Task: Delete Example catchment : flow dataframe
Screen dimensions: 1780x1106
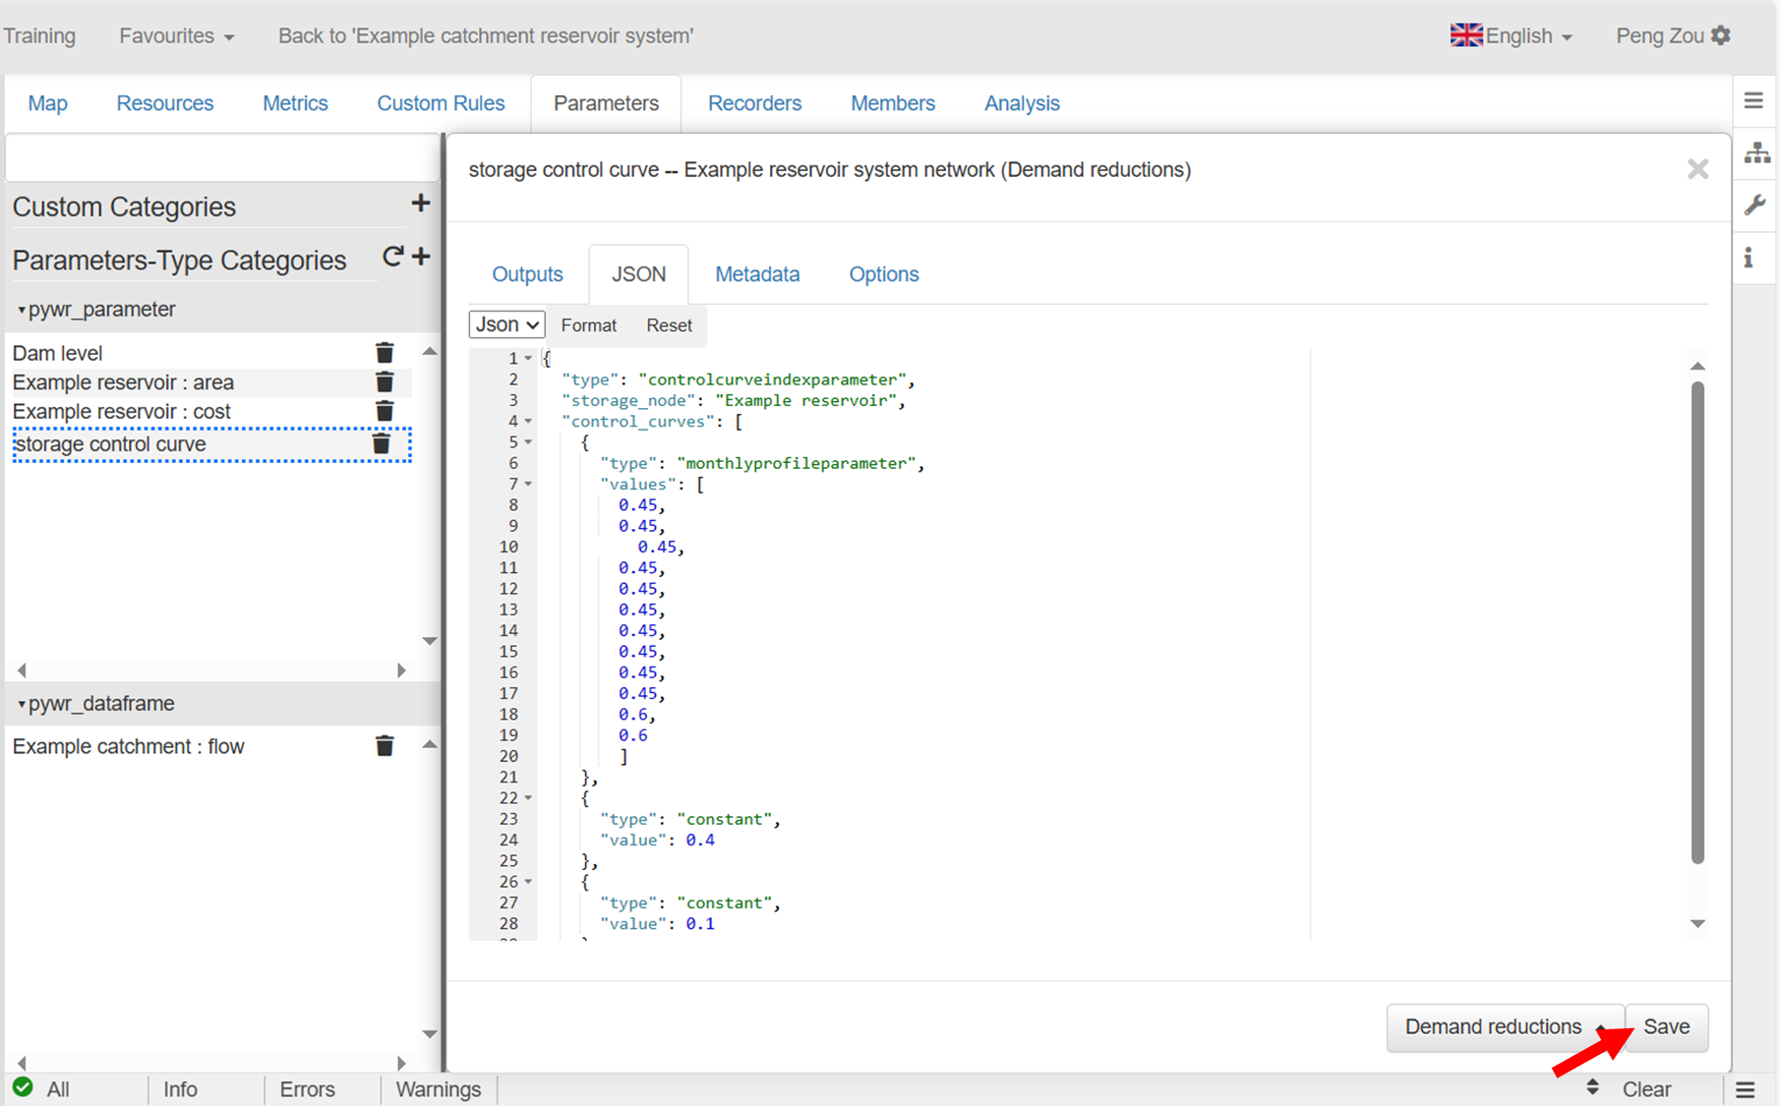Action: click(x=385, y=746)
